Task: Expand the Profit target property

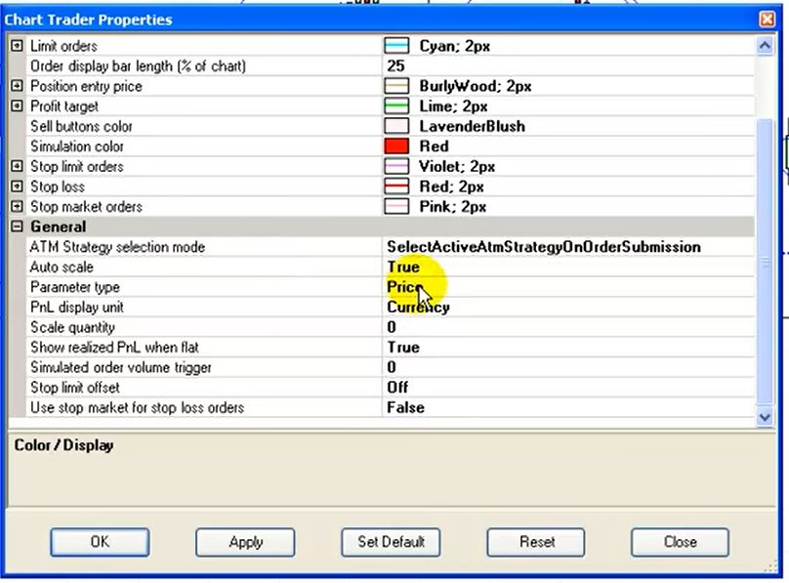Action: [17, 106]
